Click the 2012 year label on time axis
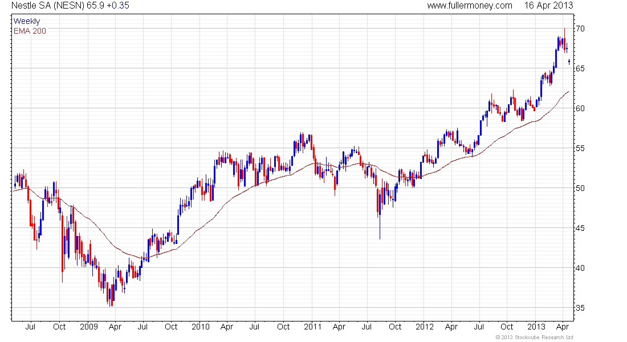Screen dimensions: 627x342 coord(424,327)
